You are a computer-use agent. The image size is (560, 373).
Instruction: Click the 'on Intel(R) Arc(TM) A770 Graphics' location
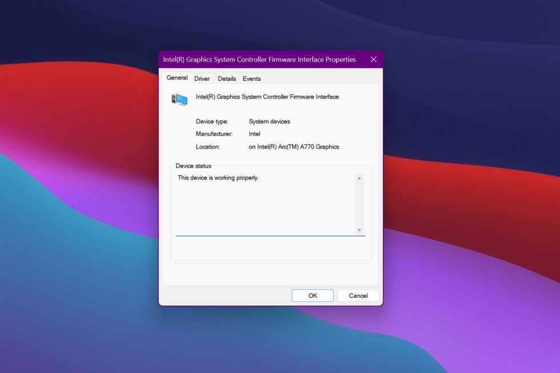(x=294, y=147)
